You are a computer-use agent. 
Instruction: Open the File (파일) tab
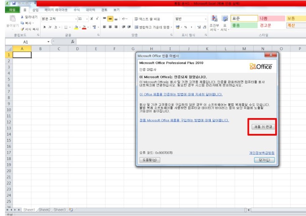pyautogui.click(x=12, y=10)
